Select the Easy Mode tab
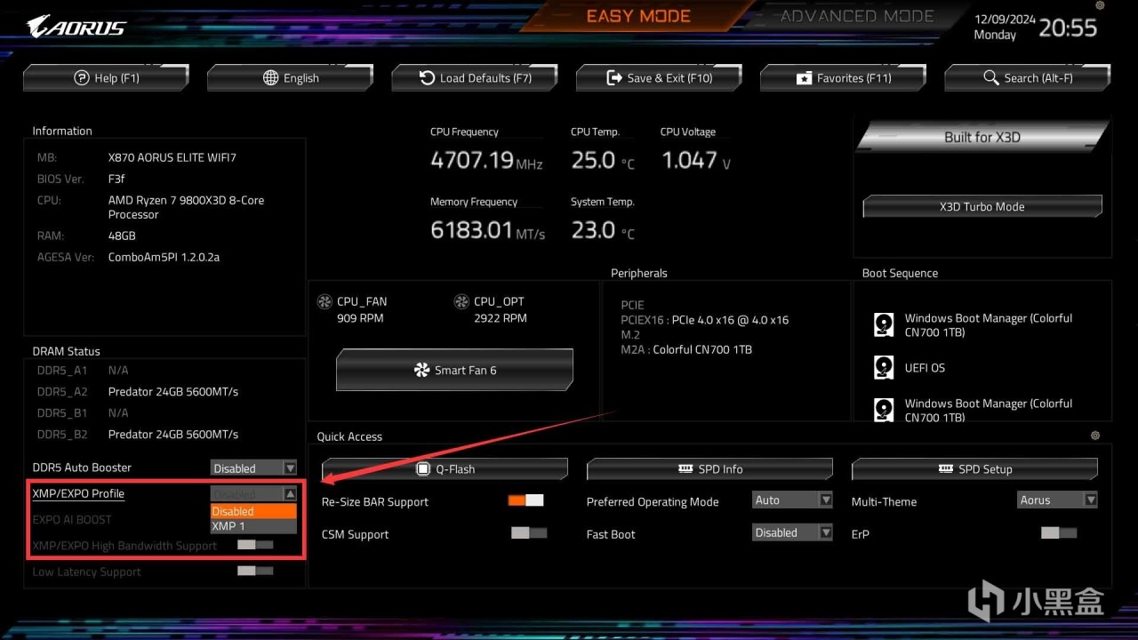Image resolution: width=1138 pixels, height=640 pixels. 638,16
